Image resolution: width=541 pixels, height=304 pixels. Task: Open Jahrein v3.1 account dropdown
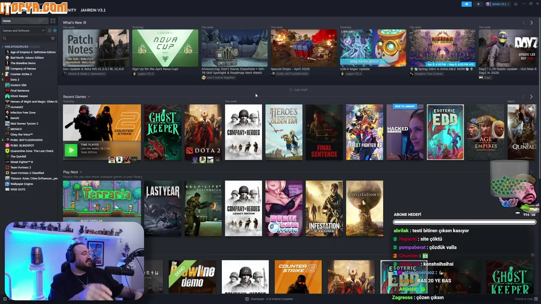497,4
